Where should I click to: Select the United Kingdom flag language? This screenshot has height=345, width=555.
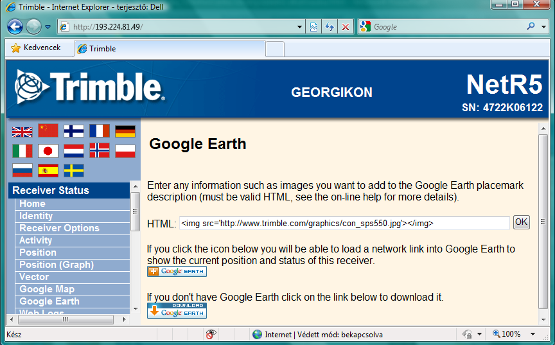click(x=22, y=132)
